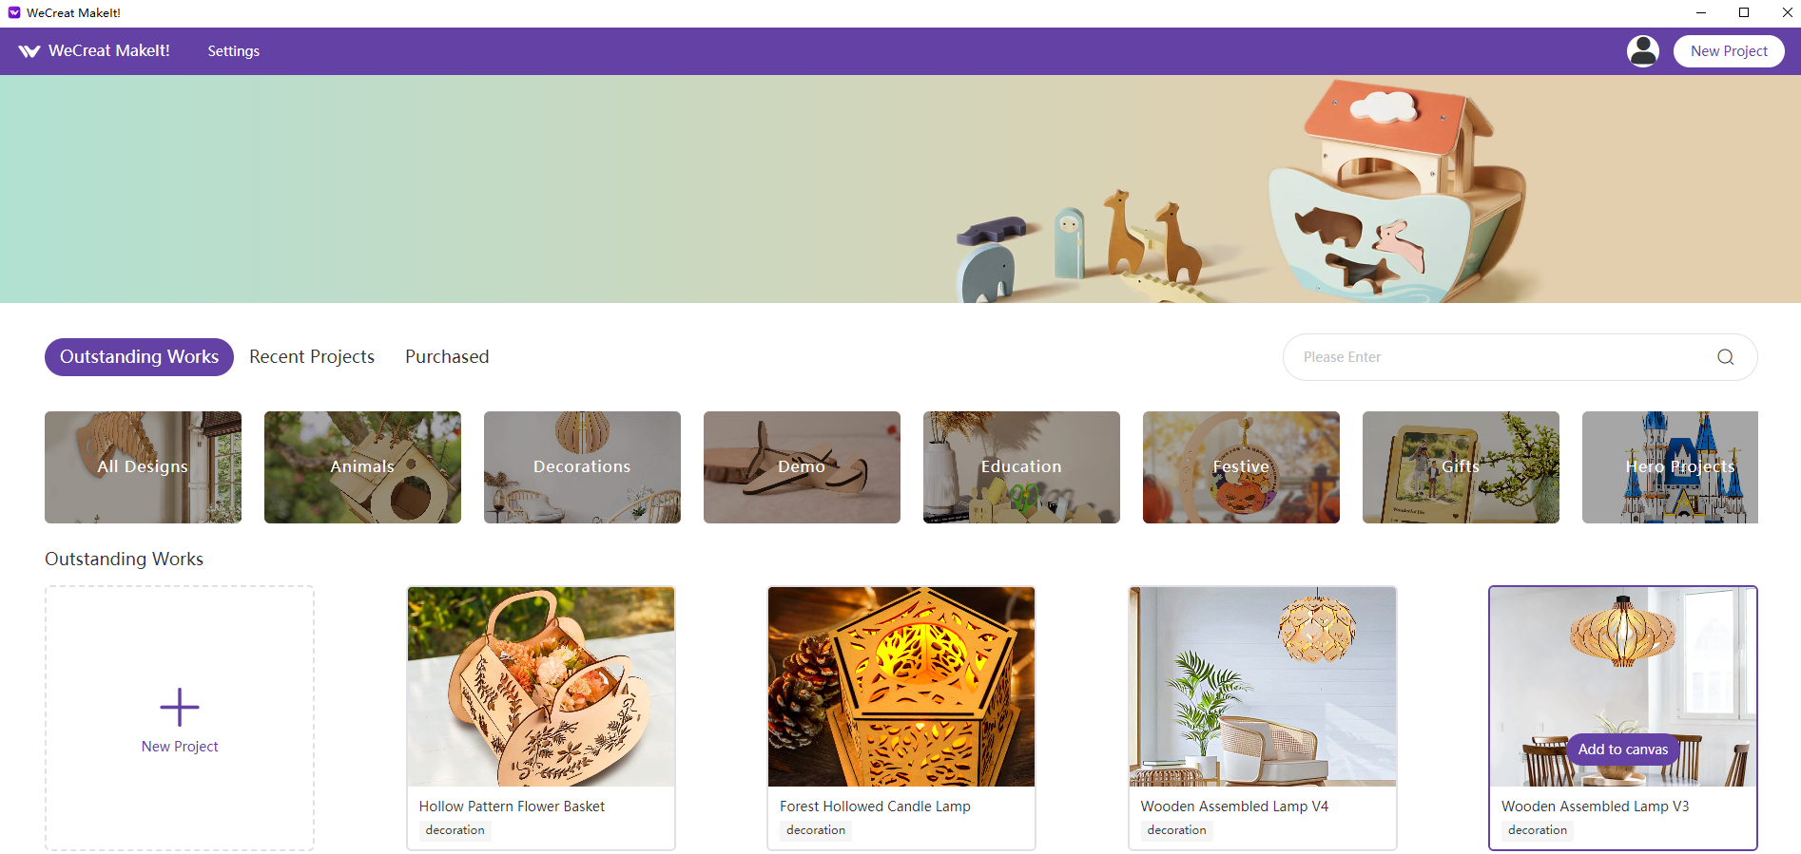Open the Demo category tile
1801x854 pixels.
(802, 467)
